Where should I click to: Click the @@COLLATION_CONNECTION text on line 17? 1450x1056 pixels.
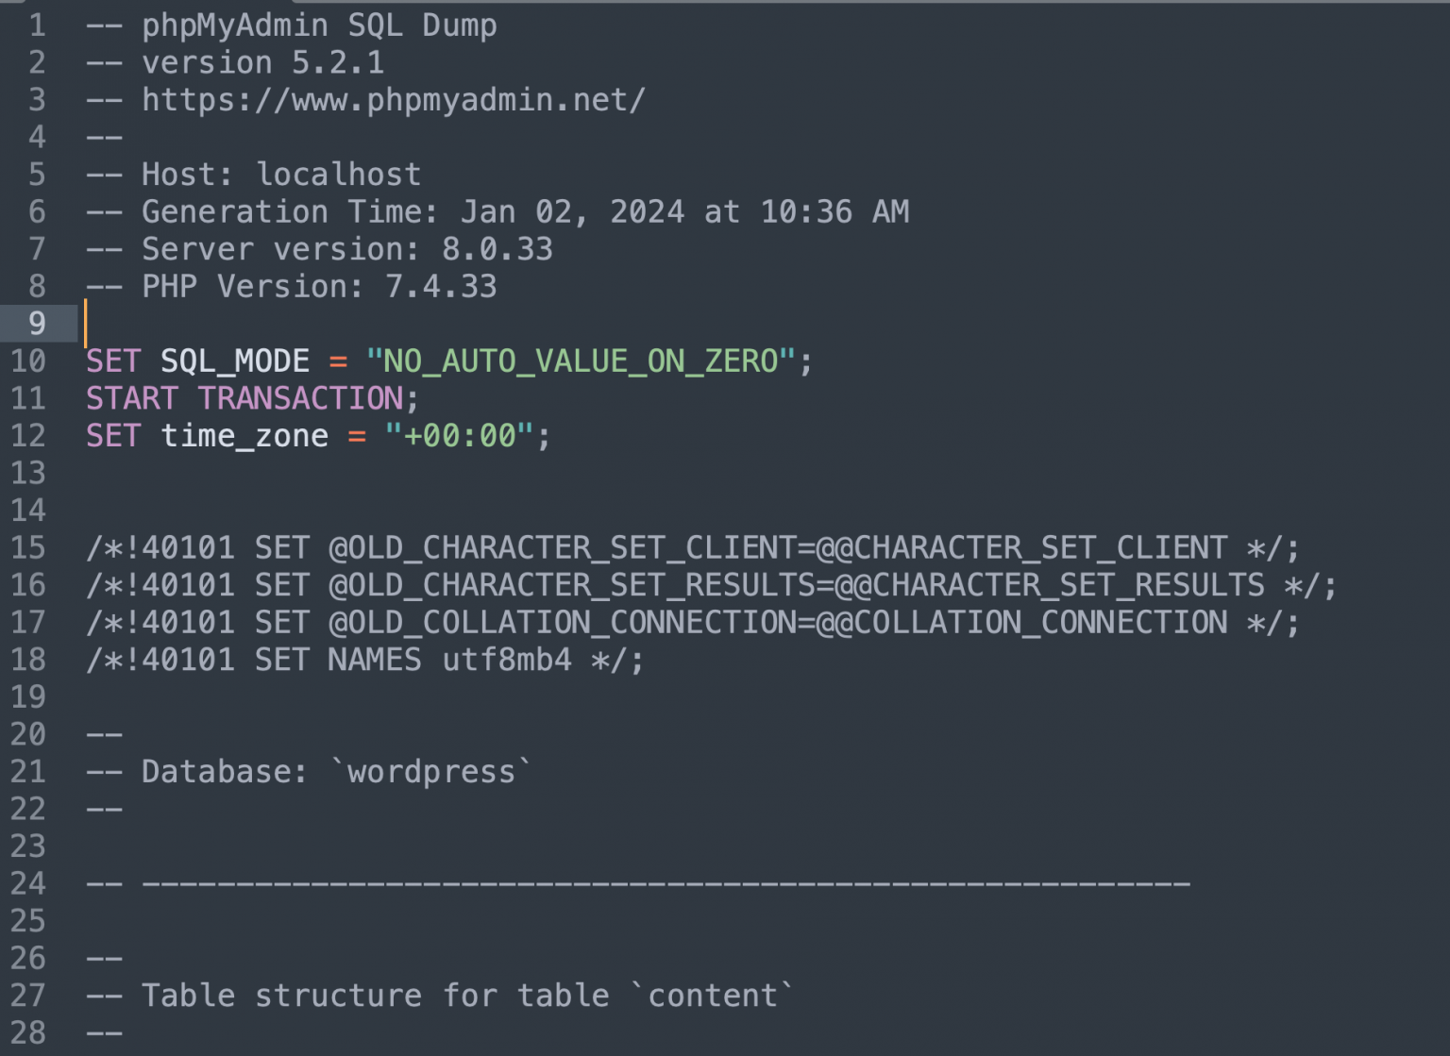click(x=1021, y=623)
